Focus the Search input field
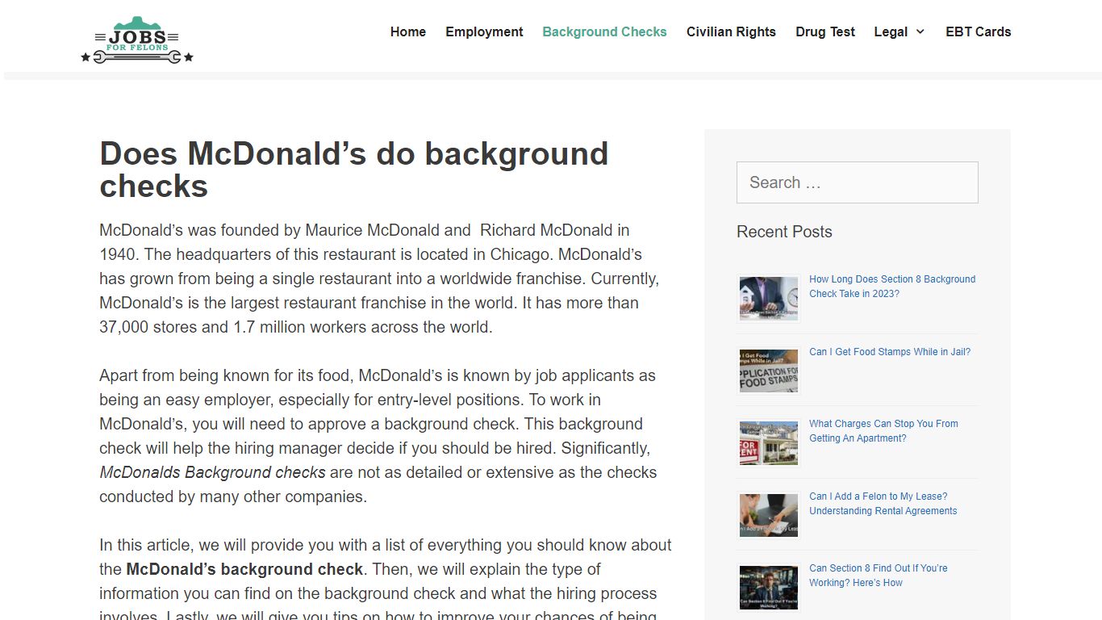 pos(857,182)
